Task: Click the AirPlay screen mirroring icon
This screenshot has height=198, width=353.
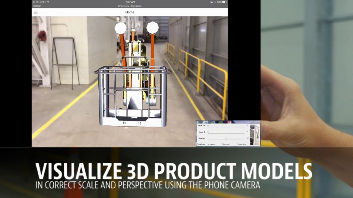Action: point(211,2)
